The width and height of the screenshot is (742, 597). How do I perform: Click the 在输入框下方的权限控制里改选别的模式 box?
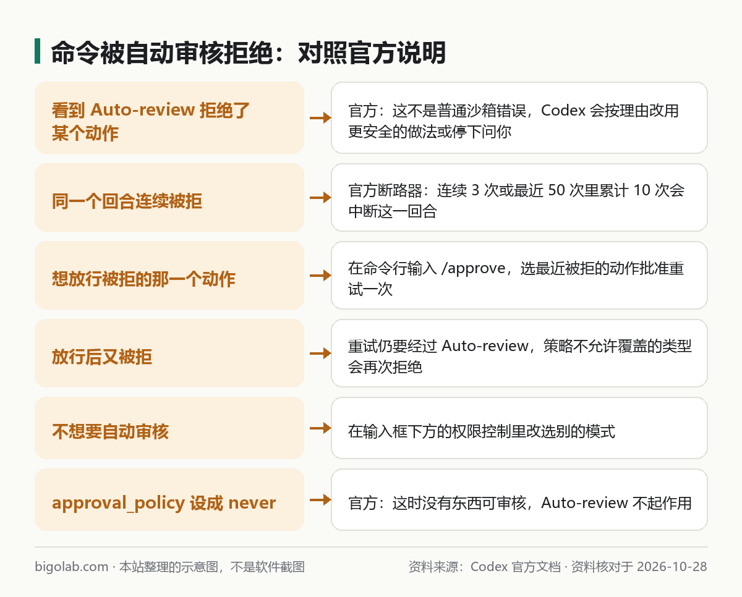coord(519,428)
